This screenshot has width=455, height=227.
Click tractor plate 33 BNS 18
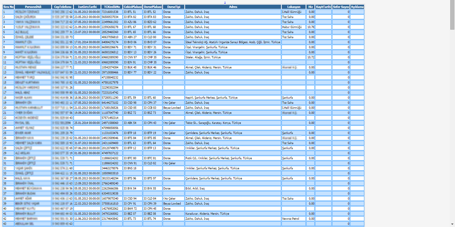pyautogui.click(x=133, y=168)
